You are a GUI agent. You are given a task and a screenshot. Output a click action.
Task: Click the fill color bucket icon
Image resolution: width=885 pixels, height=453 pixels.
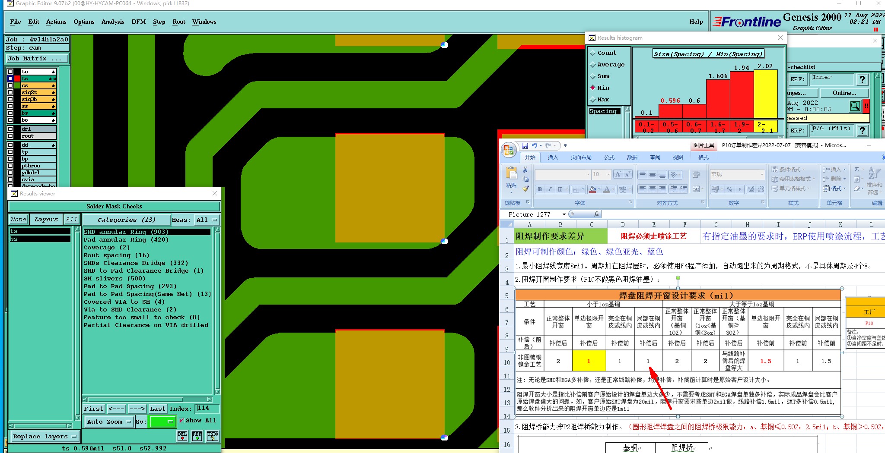coord(592,189)
